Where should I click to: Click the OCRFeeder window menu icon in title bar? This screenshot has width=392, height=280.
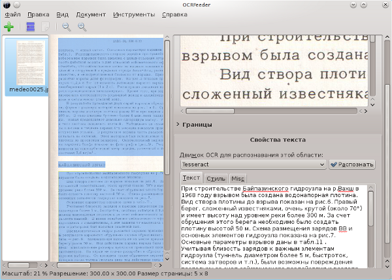click(x=6, y=4)
